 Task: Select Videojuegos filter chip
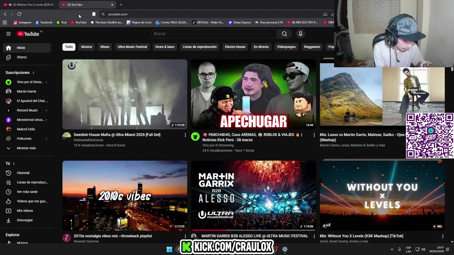(286, 47)
